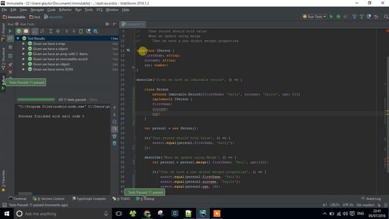
Task: Open the import test history icon
Action: coord(88,31)
